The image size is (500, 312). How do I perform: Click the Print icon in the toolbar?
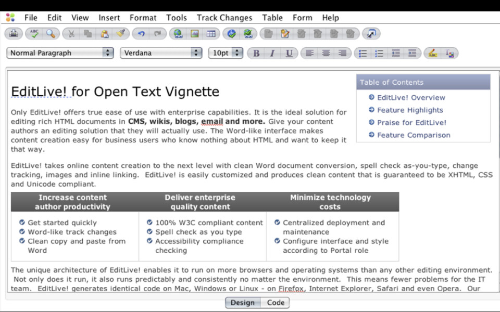[x=14, y=34]
